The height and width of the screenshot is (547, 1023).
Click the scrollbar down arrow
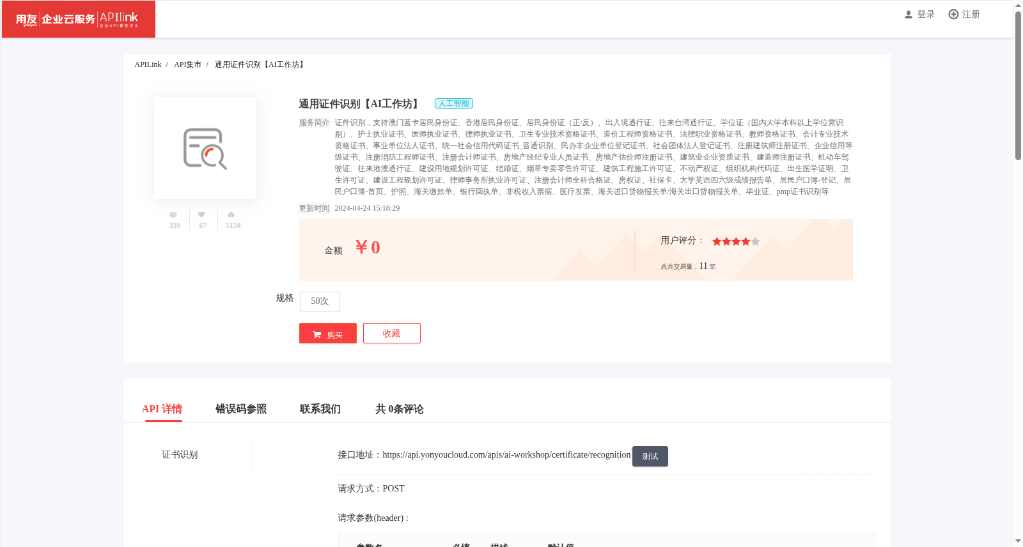pyautogui.click(x=1018, y=542)
